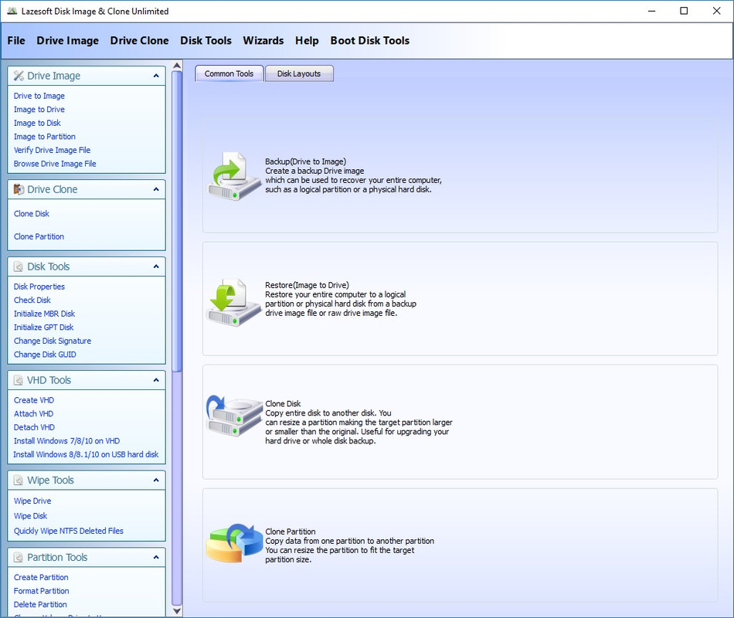
Task: Click the Clone Disk sidebar link
Action: [32, 213]
